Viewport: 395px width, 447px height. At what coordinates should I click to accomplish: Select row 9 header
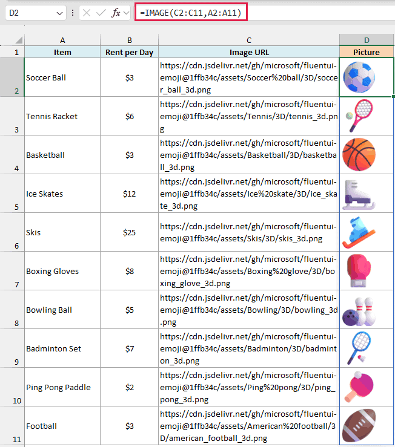point(12,348)
